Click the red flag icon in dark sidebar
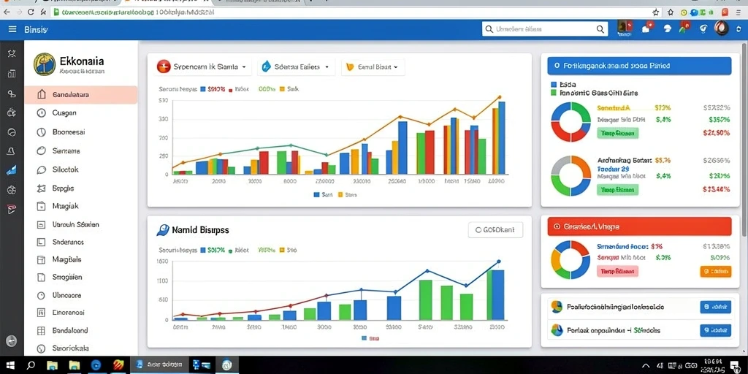 (x=12, y=208)
